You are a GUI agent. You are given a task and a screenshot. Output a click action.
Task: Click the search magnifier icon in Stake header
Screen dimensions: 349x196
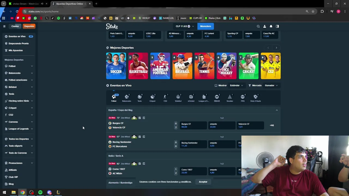(x=258, y=26)
